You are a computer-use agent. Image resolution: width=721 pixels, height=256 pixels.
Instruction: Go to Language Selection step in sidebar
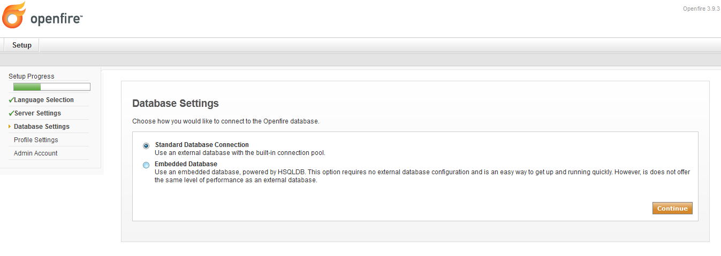pyautogui.click(x=44, y=100)
